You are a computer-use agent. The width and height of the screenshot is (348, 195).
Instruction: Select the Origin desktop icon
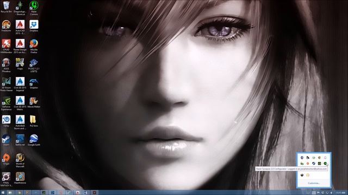pyautogui.click(x=6, y=159)
